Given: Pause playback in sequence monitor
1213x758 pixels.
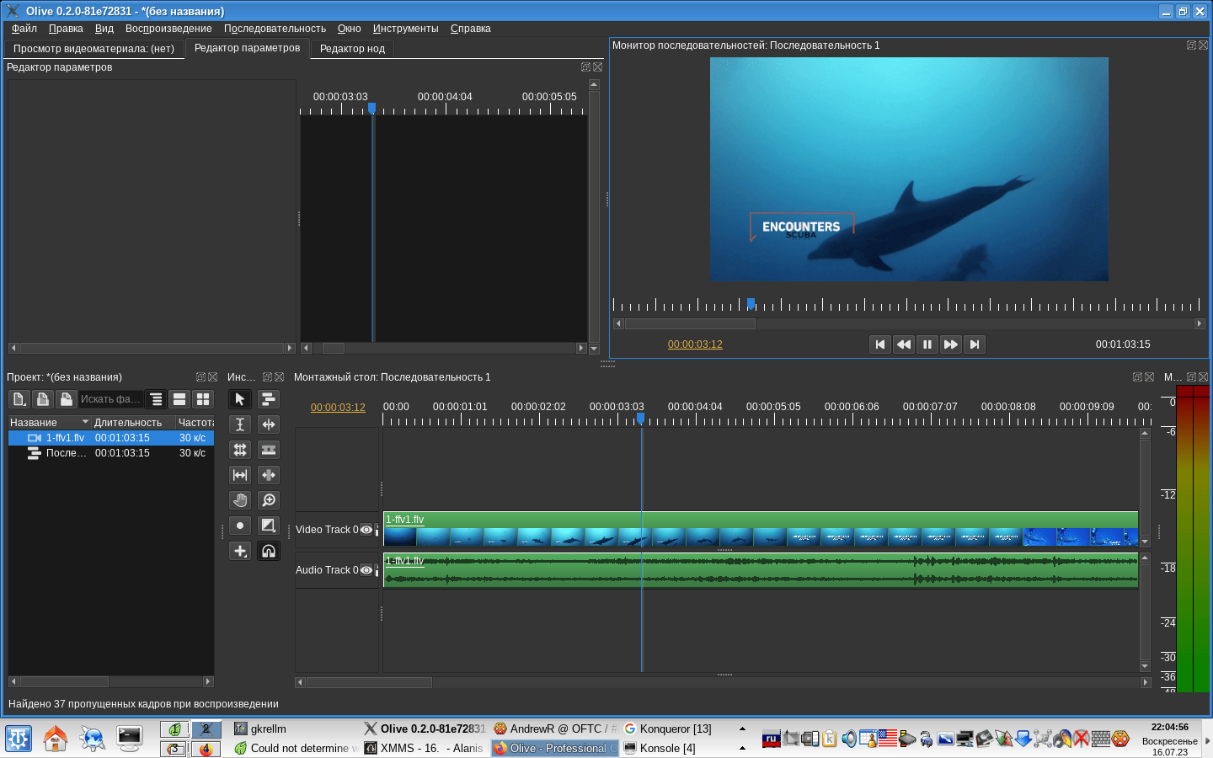Looking at the screenshot, I should pyautogui.click(x=927, y=344).
